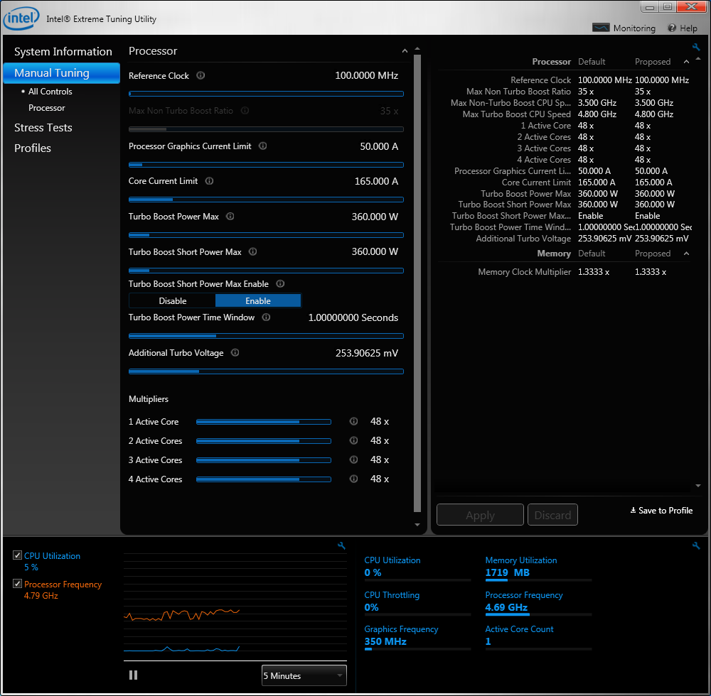Viewport: 711px width, 696px height.
Task: Click the Save to Profile download icon
Action: click(633, 511)
